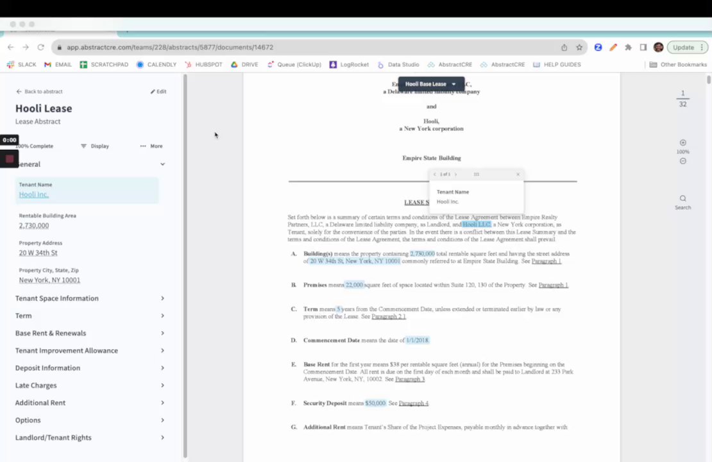Image resolution: width=712 pixels, height=462 pixels.
Task: Click highlighted 1/1/2018 commencement date
Action: [418, 340]
